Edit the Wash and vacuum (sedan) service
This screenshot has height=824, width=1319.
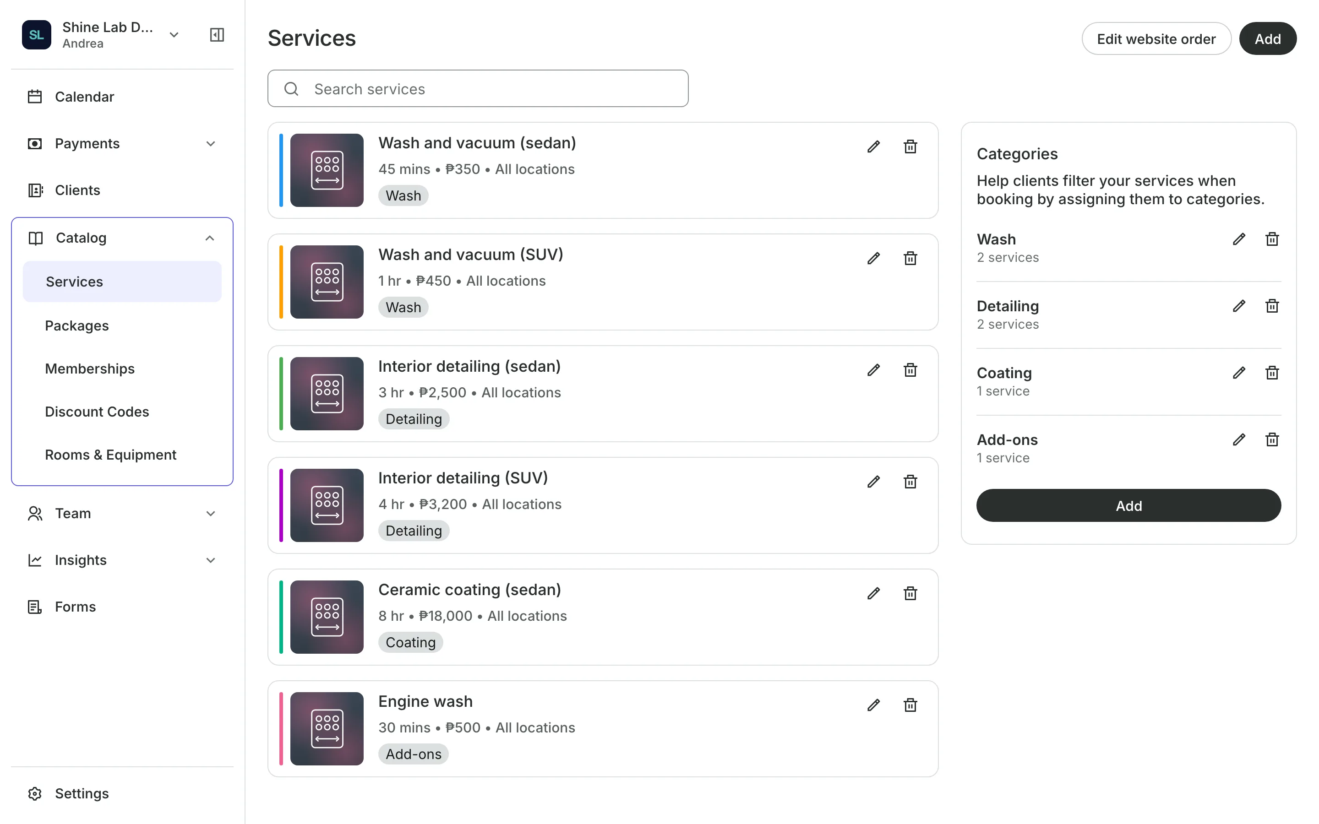(873, 146)
